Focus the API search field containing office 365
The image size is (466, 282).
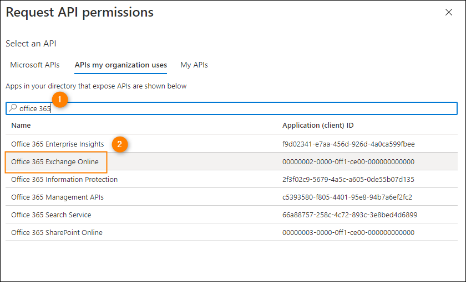(231, 108)
